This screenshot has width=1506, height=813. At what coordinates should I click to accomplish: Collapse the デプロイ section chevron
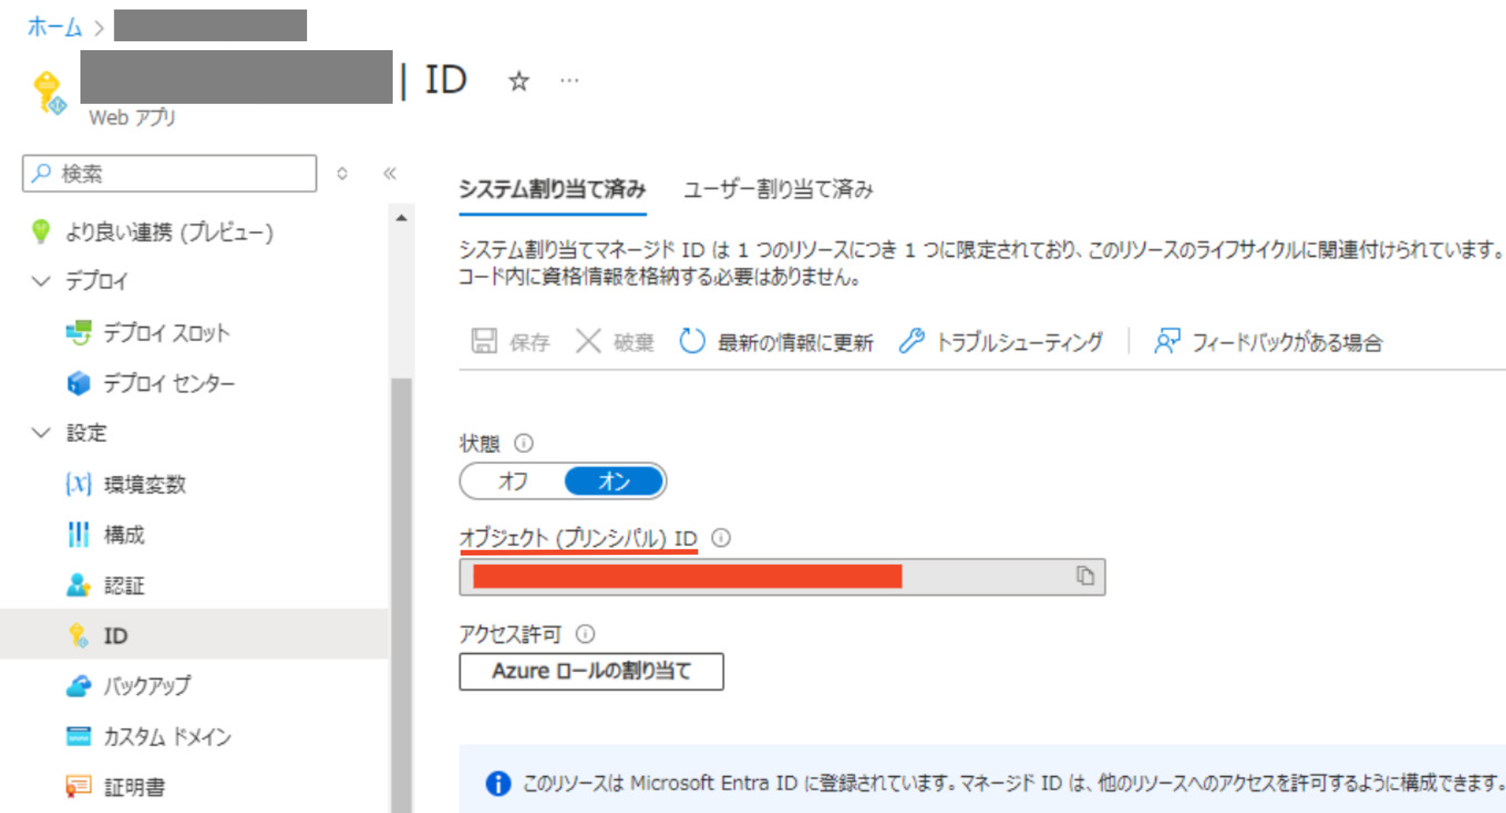pyautogui.click(x=41, y=281)
